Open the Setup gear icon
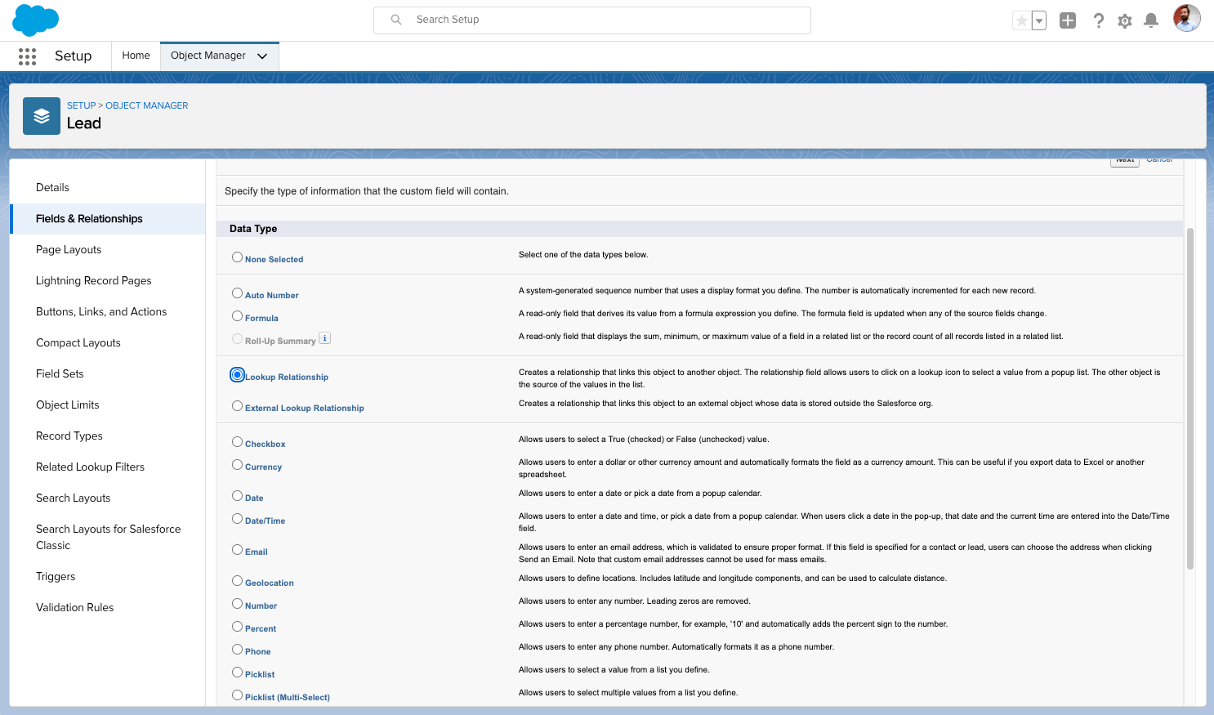 click(1125, 20)
